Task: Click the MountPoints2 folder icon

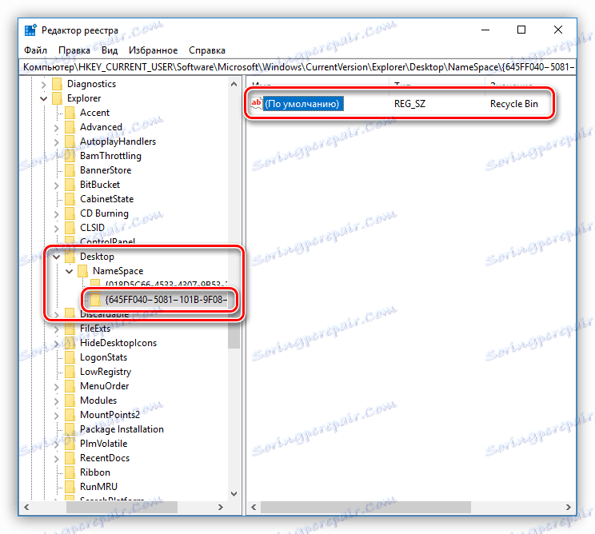Action: coord(70,416)
